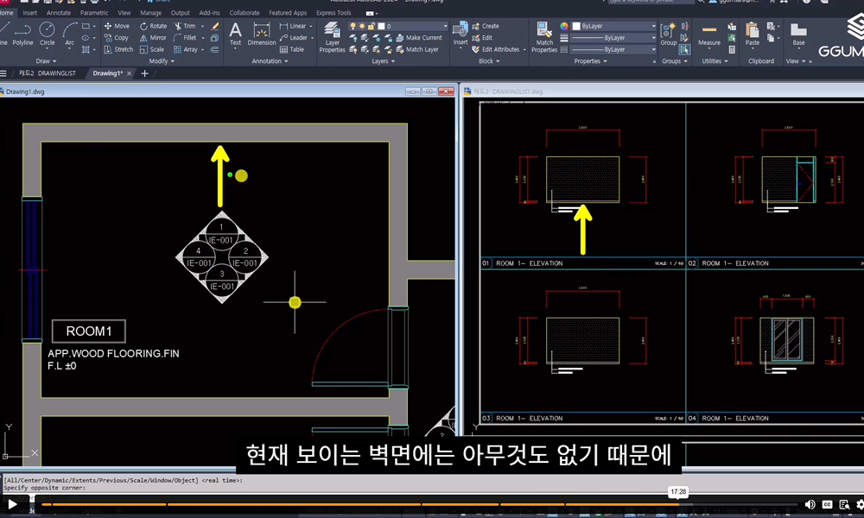864x518 pixels.
Task: Open the Annotate ribbon tab
Action: pos(59,13)
